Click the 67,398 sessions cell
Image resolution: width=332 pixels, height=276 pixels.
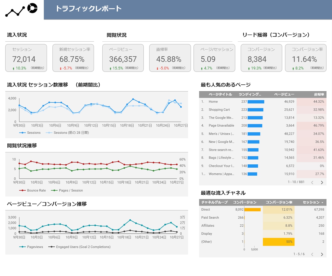[x=319, y=210]
